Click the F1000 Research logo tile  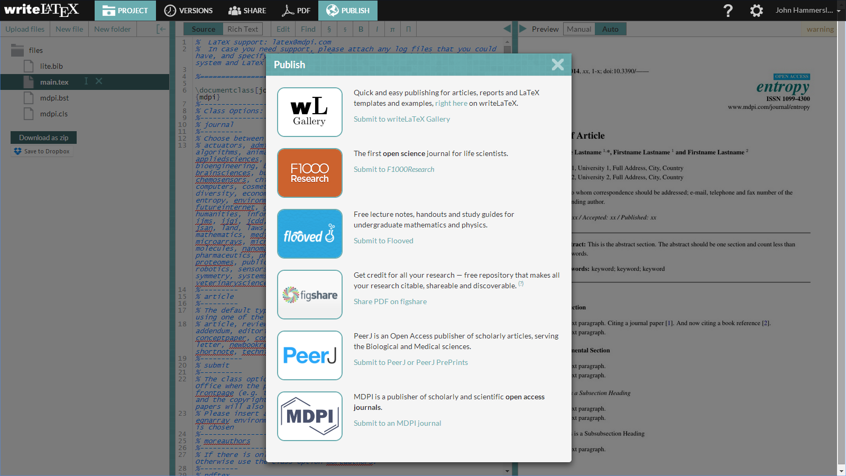click(x=309, y=173)
